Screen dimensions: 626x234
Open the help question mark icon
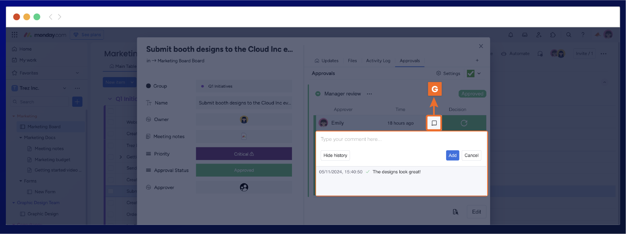tap(583, 35)
